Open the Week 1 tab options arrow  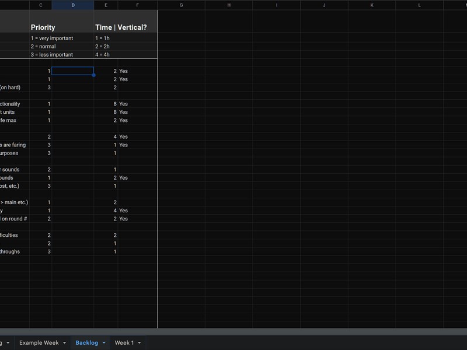pos(139,343)
